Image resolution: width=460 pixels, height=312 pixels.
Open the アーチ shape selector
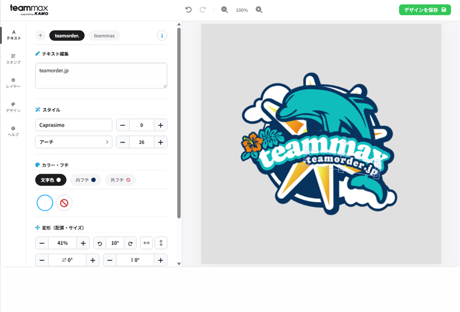pyautogui.click(x=73, y=142)
